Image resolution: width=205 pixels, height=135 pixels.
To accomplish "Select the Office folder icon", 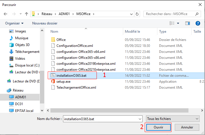I will 53,40.
